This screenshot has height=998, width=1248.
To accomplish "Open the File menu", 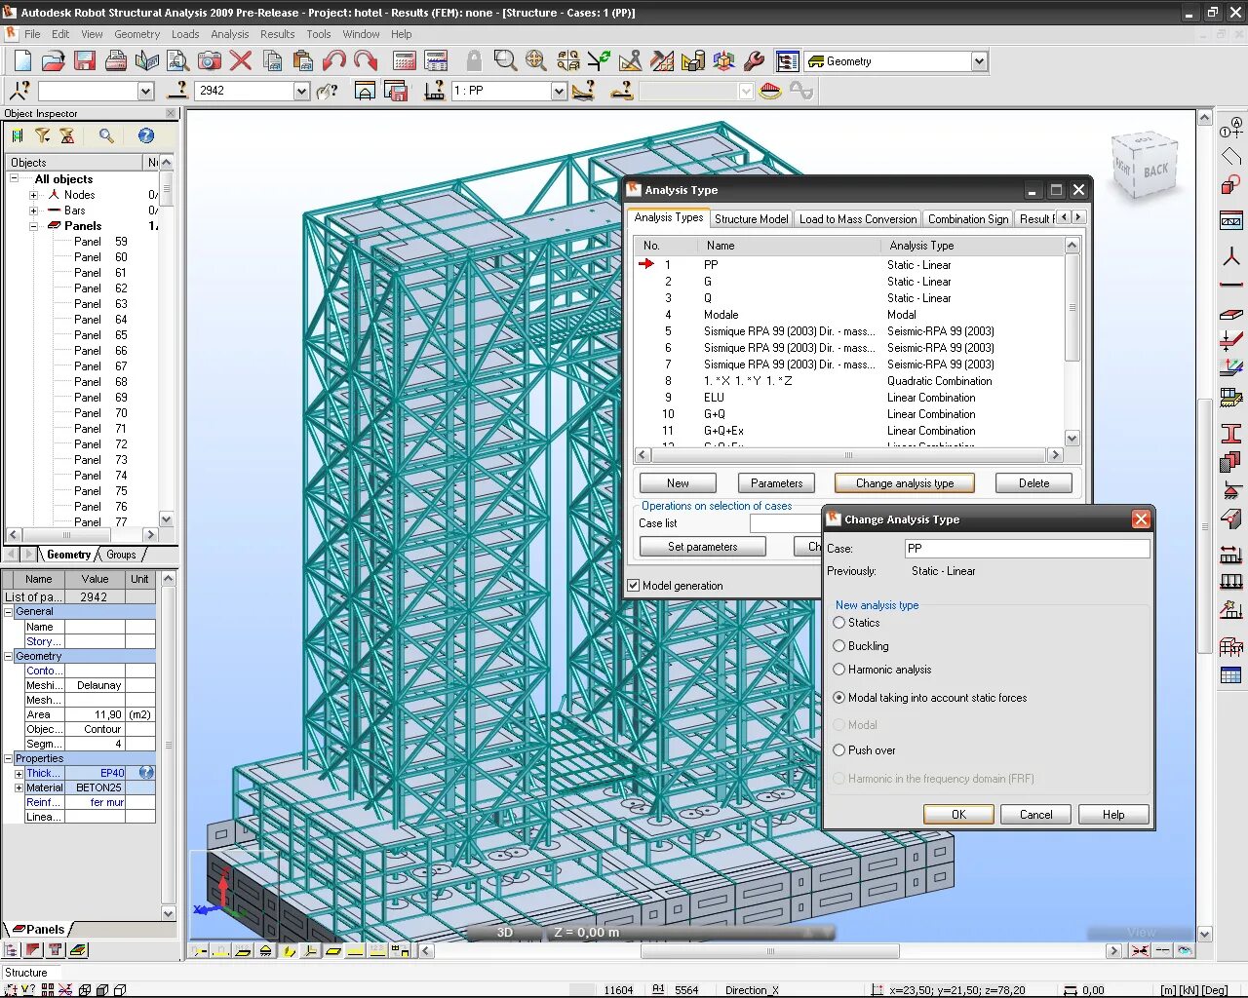I will pyautogui.click(x=32, y=34).
